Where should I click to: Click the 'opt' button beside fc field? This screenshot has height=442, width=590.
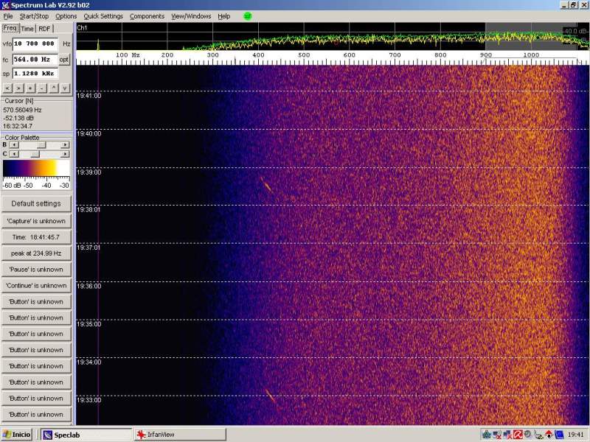click(x=65, y=59)
